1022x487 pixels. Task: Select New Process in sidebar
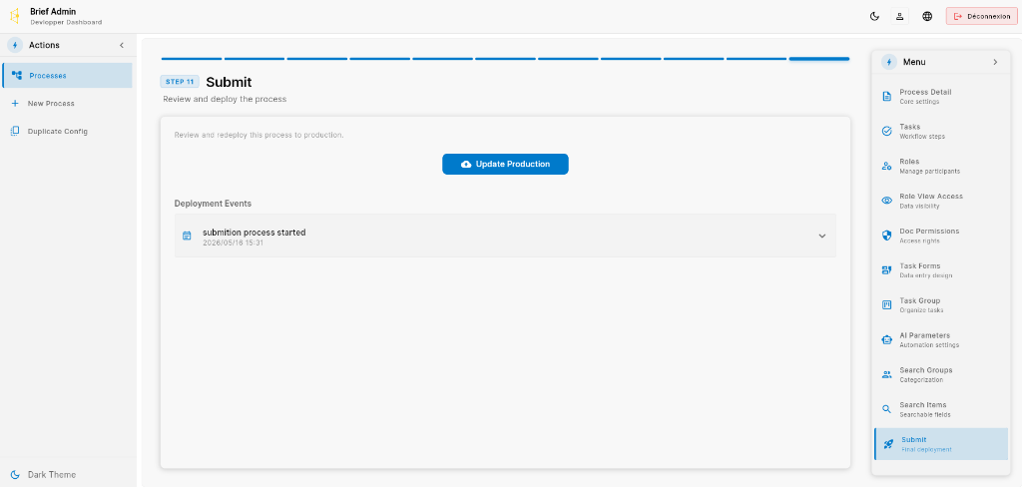[x=67, y=103]
